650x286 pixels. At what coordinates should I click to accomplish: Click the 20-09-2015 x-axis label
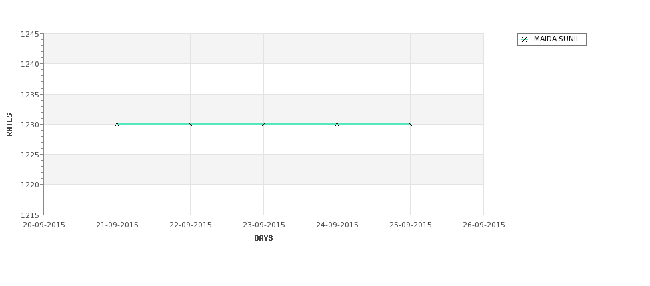(x=44, y=225)
